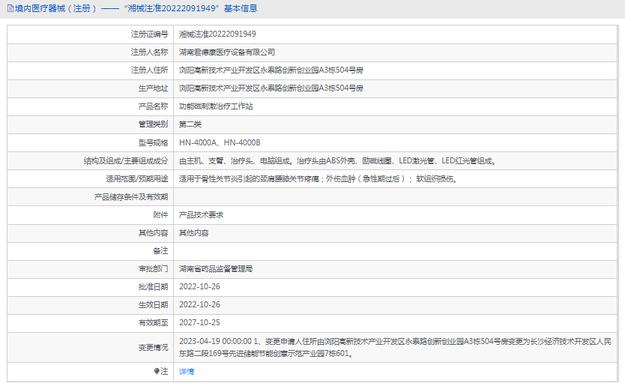
Task: Select the 其他内容 value in right column
Action: (x=193, y=233)
